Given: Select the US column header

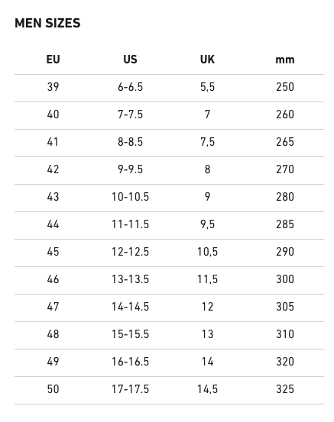Looking at the screenshot, I should 130,60.
